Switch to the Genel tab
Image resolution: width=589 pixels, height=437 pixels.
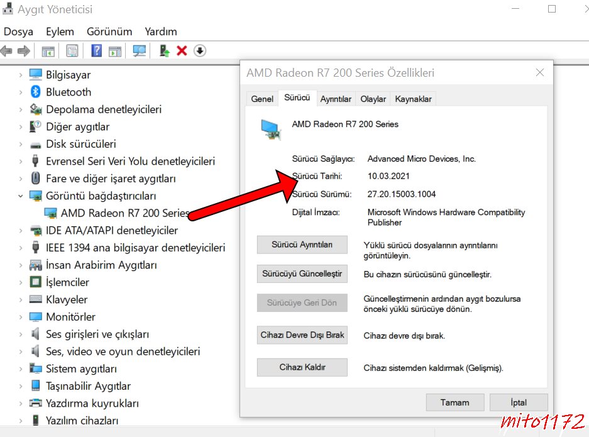pos(262,99)
